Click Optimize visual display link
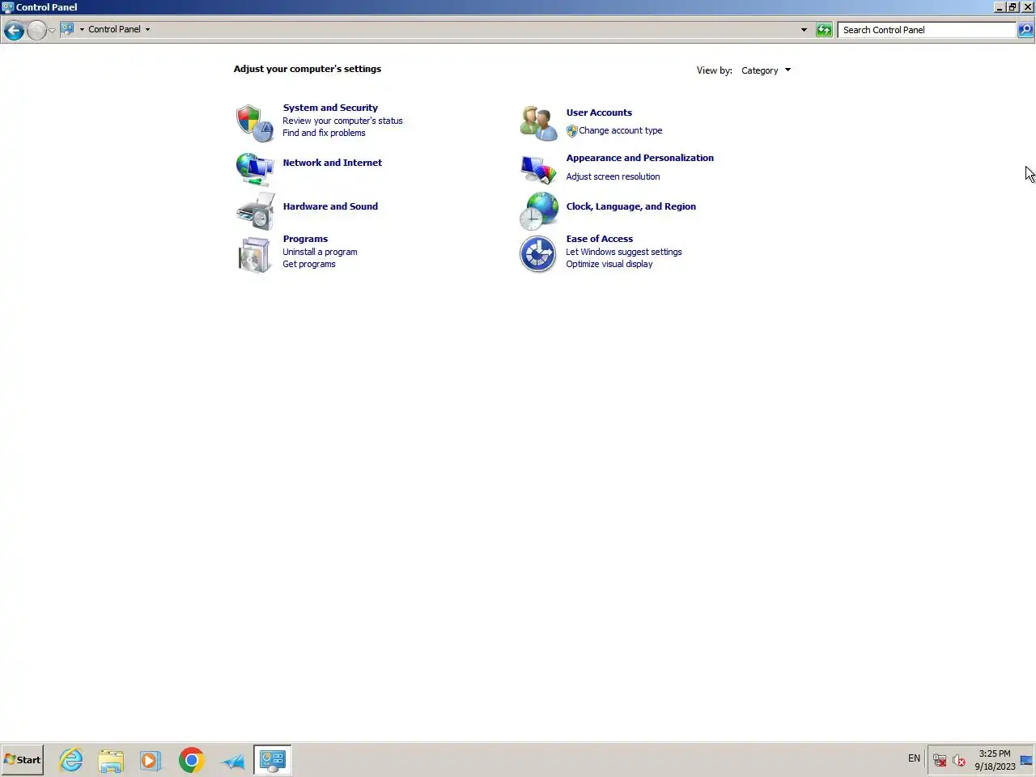Screen dimensions: 1036x777 [609, 264]
